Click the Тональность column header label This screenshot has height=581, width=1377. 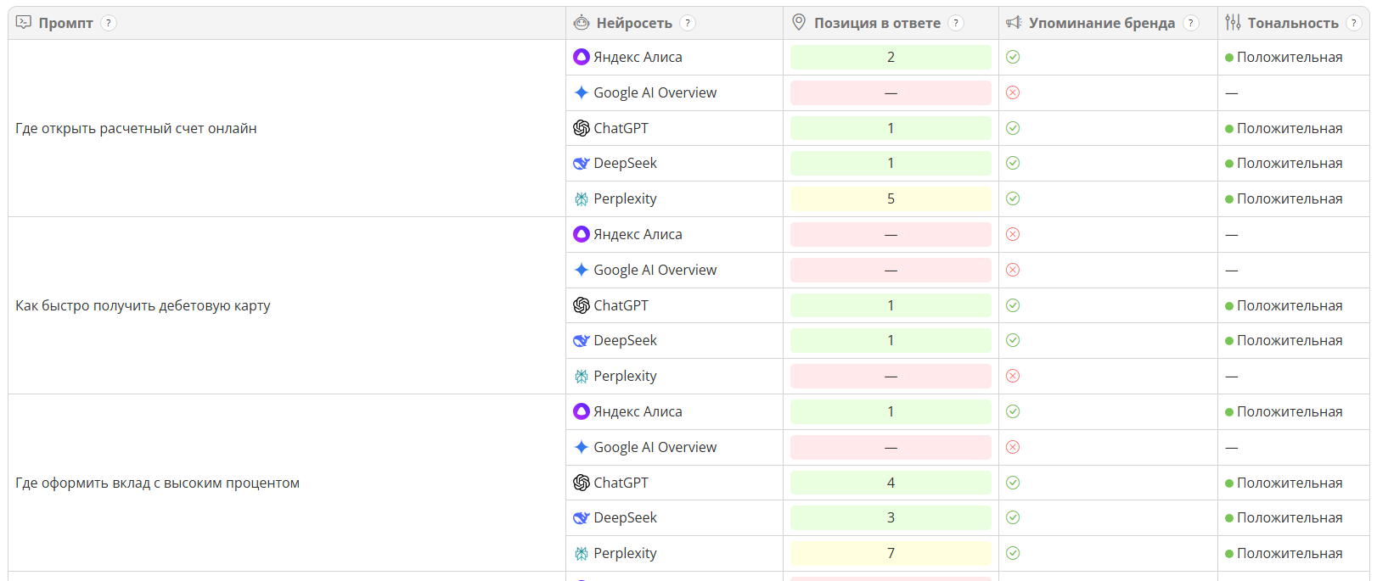(x=1292, y=23)
